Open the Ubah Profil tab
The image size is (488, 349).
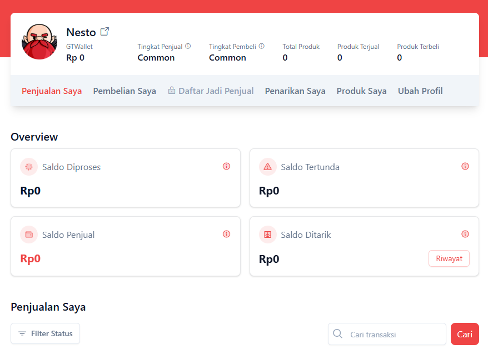click(420, 91)
